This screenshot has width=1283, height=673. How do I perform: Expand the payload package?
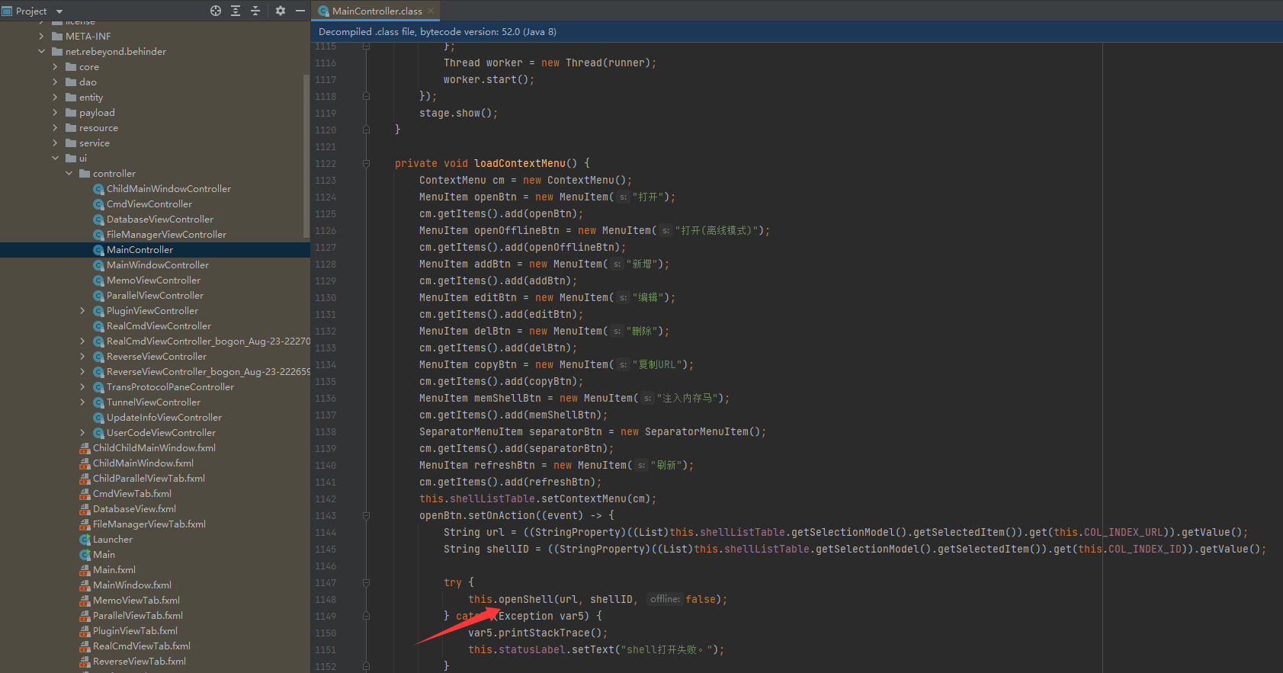click(55, 113)
